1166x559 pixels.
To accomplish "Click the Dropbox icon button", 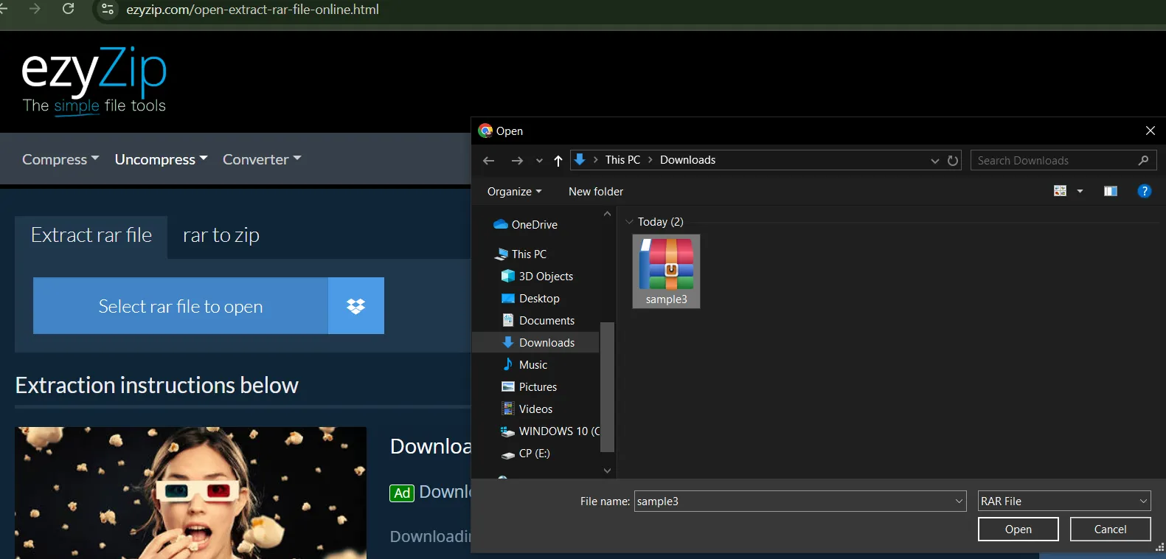I will (356, 306).
